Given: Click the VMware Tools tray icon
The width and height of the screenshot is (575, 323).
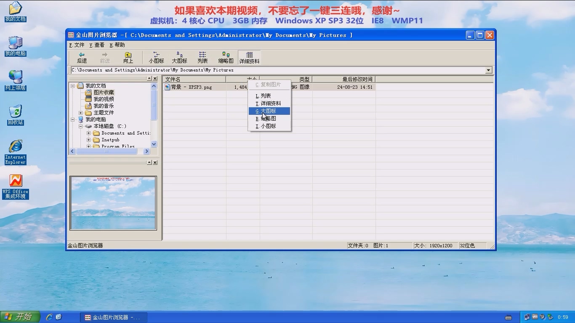Looking at the screenshot, I should (x=535, y=317).
